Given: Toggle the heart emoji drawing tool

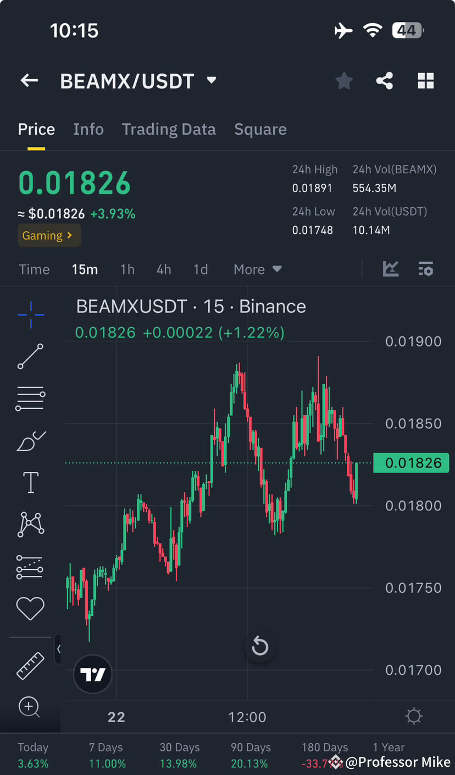Looking at the screenshot, I should click(30, 608).
